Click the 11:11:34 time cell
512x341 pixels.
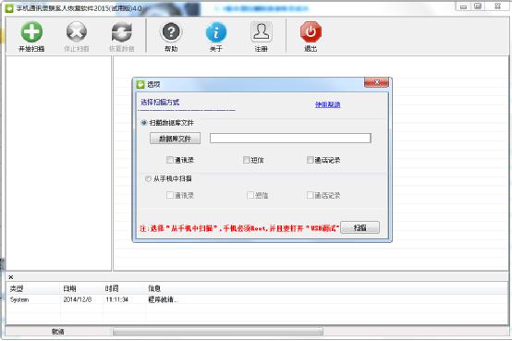pyautogui.click(x=116, y=299)
